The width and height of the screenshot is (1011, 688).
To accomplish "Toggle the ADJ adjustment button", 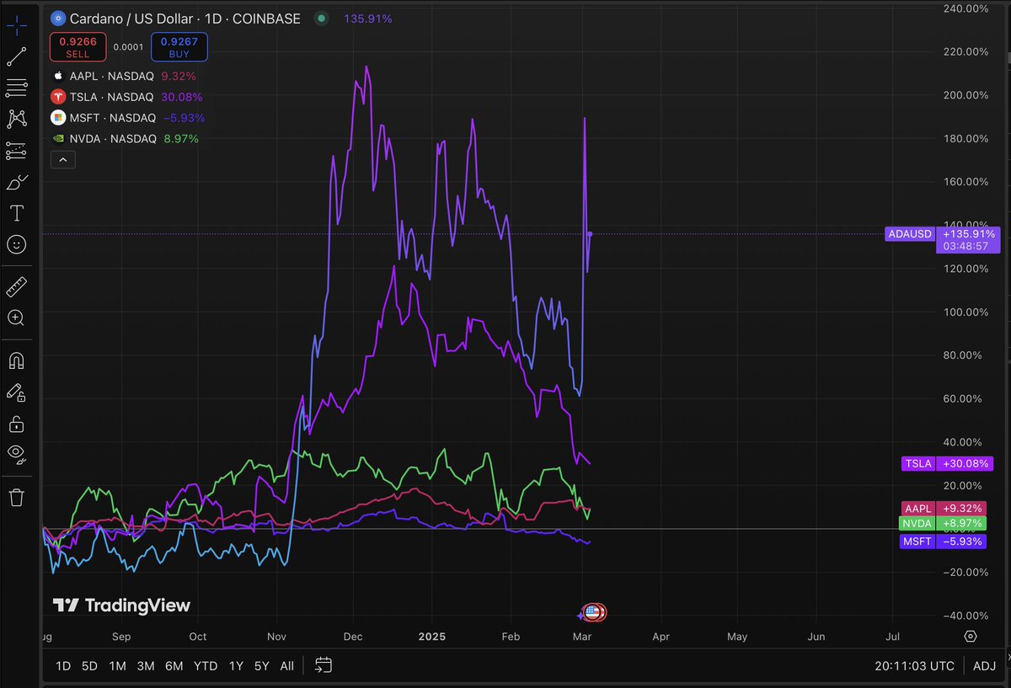I will (984, 666).
